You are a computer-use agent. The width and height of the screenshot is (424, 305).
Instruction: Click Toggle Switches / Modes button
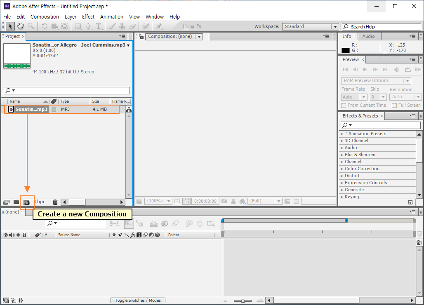click(138, 300)
